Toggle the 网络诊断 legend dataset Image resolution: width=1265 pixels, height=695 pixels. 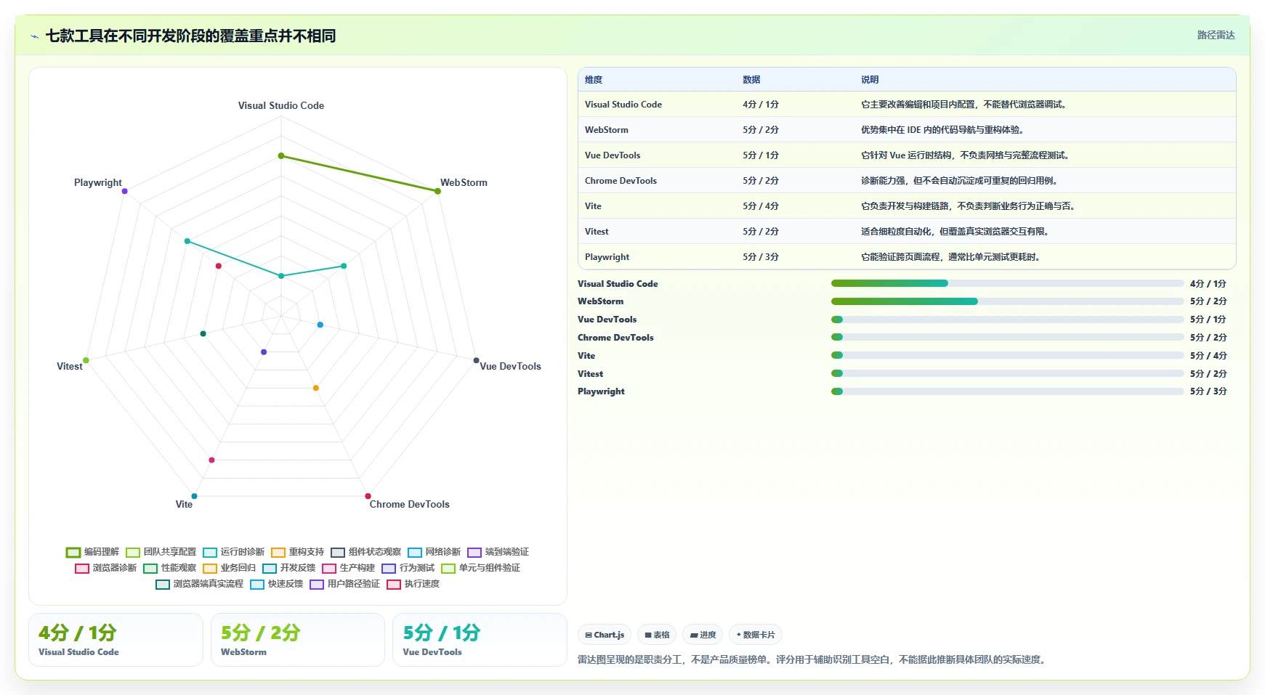434,552
